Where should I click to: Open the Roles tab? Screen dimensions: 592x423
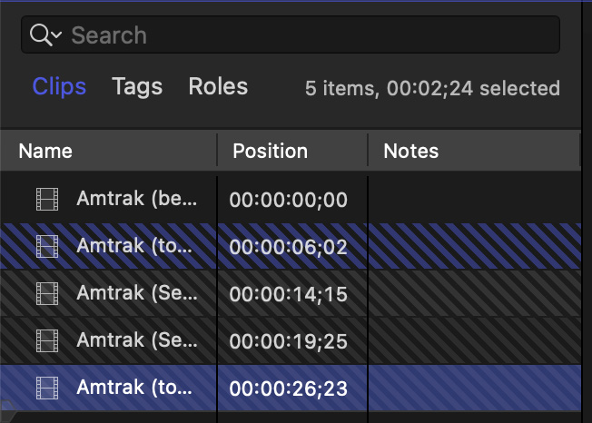tap(218, 87)
